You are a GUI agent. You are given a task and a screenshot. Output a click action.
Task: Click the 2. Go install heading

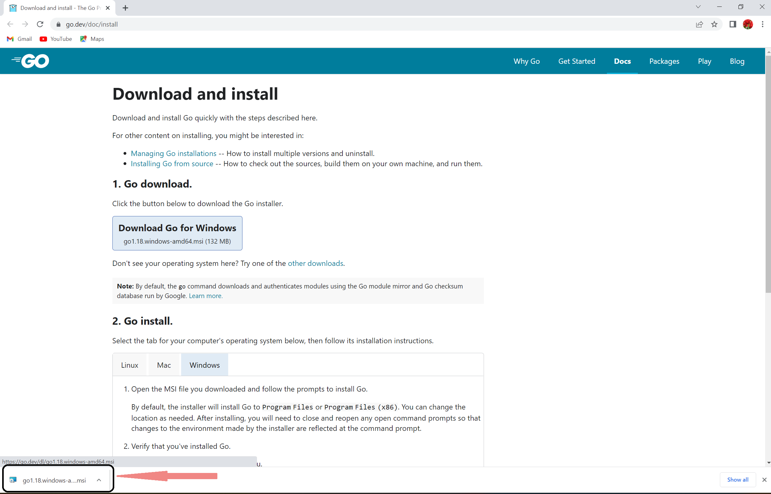(x=142, y=321)
